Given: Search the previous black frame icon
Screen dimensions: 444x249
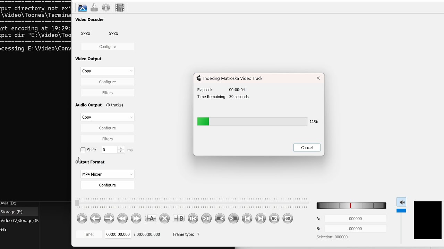Looking at the screenshot, I should (x=220, y=218).
